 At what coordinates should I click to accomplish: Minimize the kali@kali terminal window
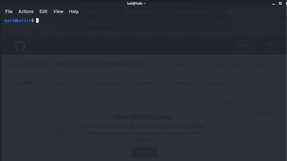point(274,4)
